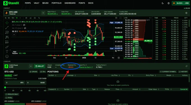Image resolution: width=191 pixels, height=105 pixels.
Task: Open chart time-axis settings icon
Action: [119, 58]
